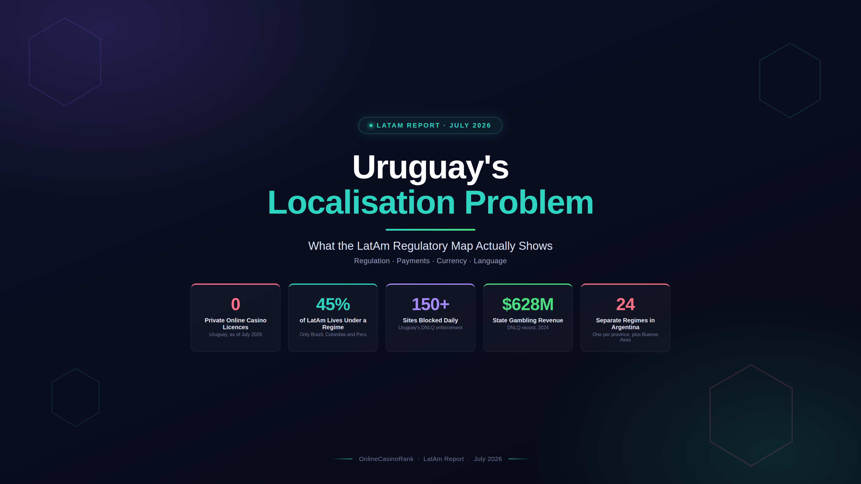Image resolution: width=861 pixels, height=484 pixels.
Task: Click the "Localisation Problem" teal headline
Action: click(430, 203)
